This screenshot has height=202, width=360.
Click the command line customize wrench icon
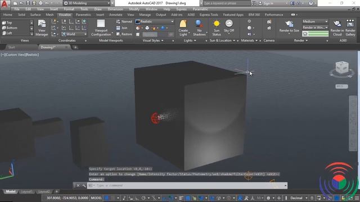click(x=84, y=186)
